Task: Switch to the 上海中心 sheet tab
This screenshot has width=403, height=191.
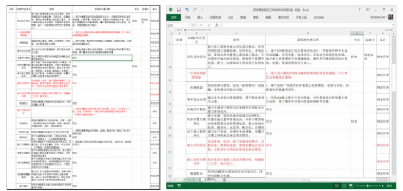Action: (209, 180)
